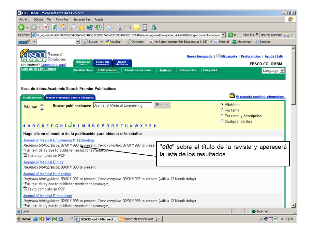Open the Media globe icon
This screenshot has width=313, height=234.
point(90,27)
